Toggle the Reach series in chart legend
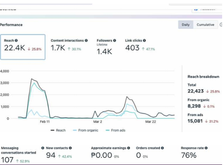The image size is (223, 165). click(x=58, y=130)
